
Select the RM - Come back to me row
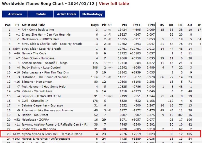pos(38,30)
